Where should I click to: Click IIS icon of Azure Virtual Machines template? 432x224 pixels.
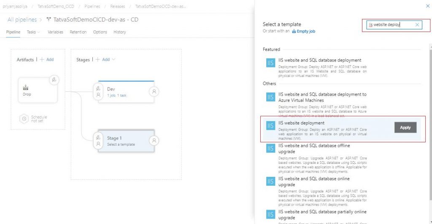(x=270, y=97)
